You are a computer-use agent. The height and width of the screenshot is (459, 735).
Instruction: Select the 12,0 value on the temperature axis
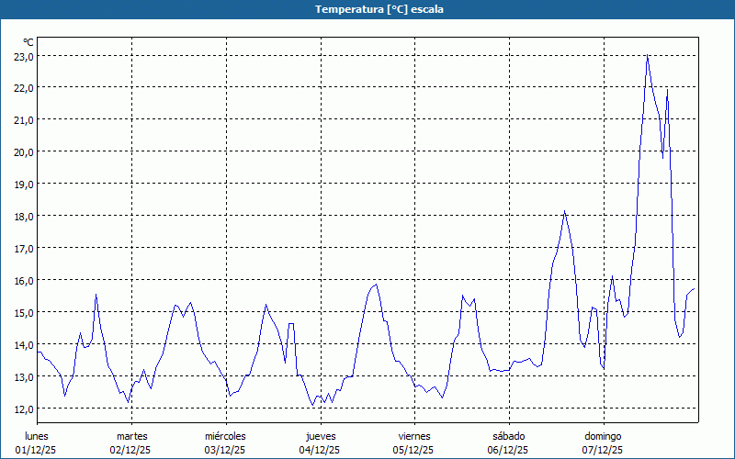click(x=24, y=409)
